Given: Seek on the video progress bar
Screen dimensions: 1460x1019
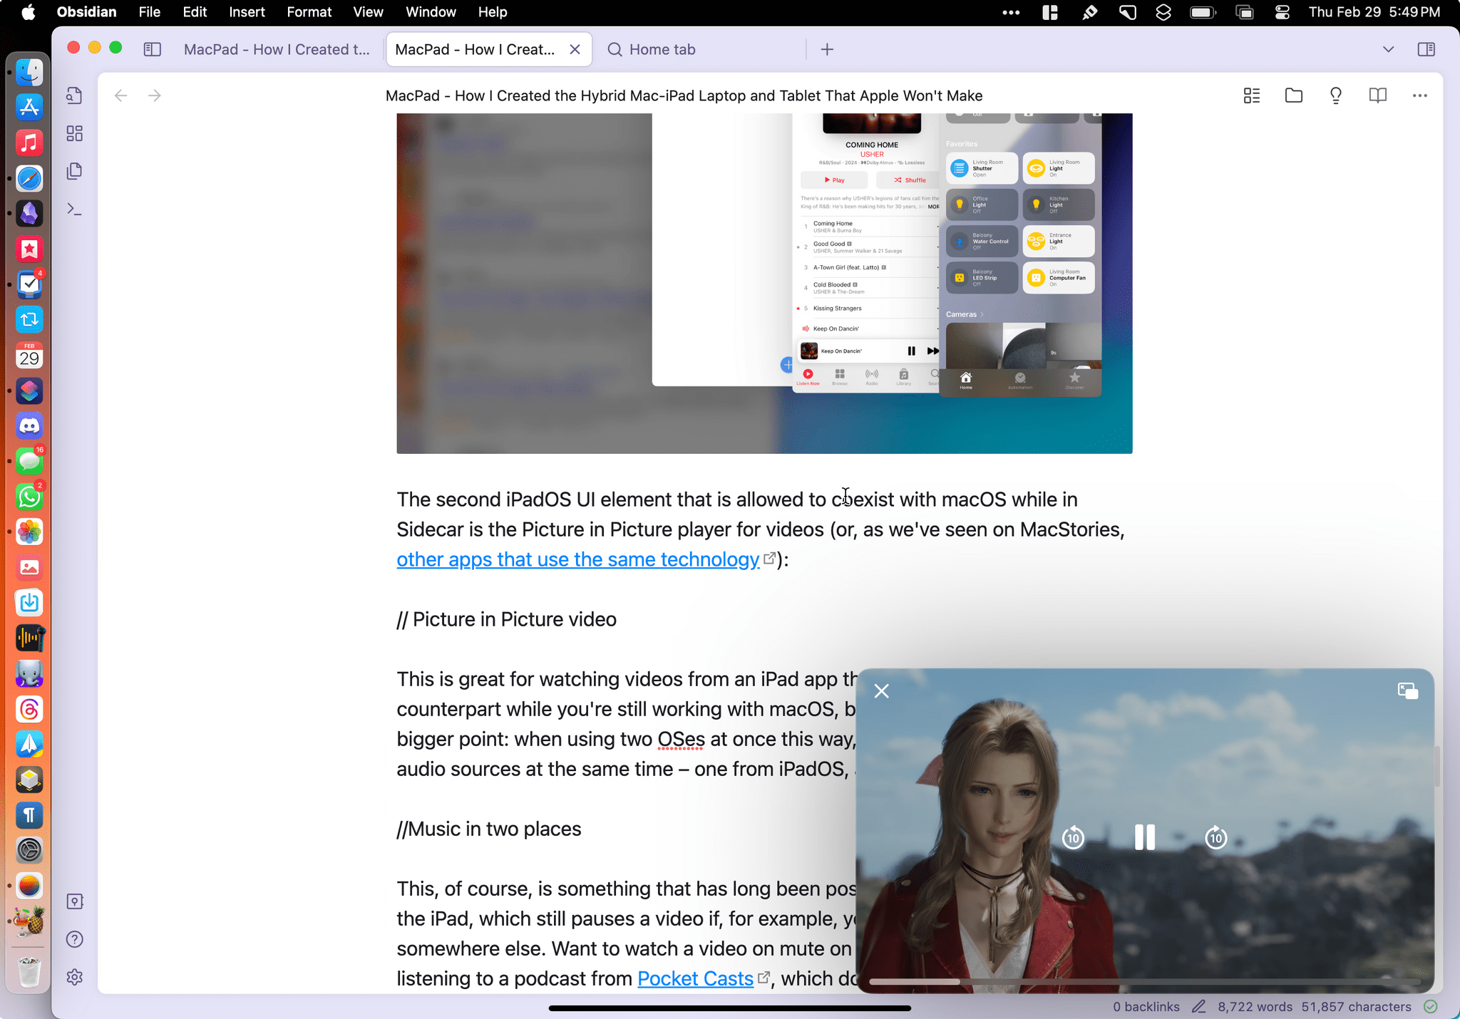Looking at the screenshot, I should (1145, 981).
